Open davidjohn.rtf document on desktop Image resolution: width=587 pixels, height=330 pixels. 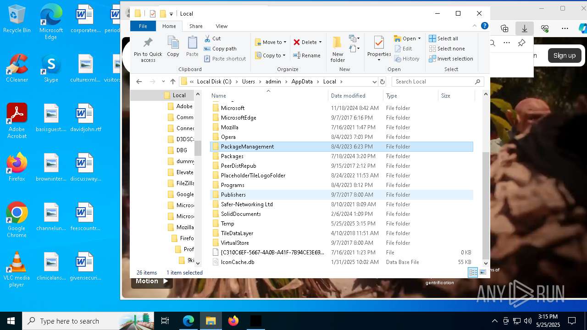pyautogui.click(x=85, y=118)
